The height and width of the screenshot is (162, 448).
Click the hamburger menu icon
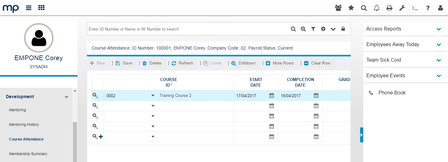tap(29, 8)
